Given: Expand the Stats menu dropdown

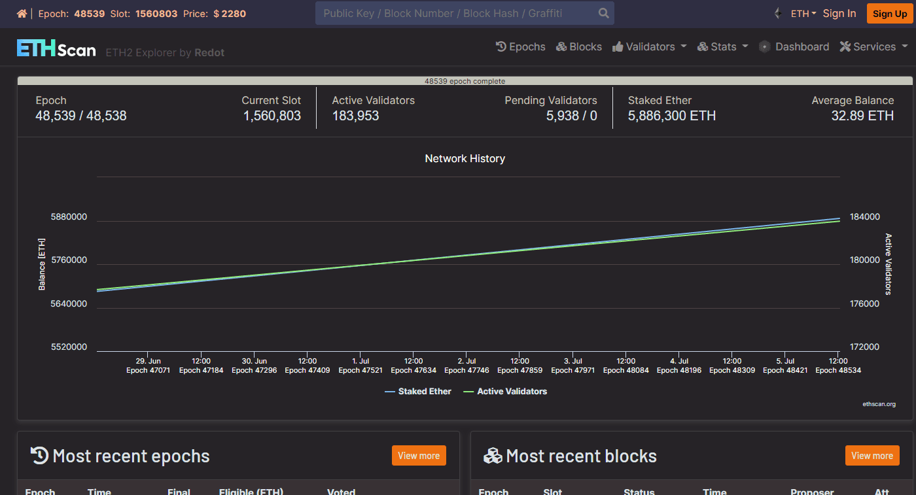Looking at the screenshot, I should [723, 46].
